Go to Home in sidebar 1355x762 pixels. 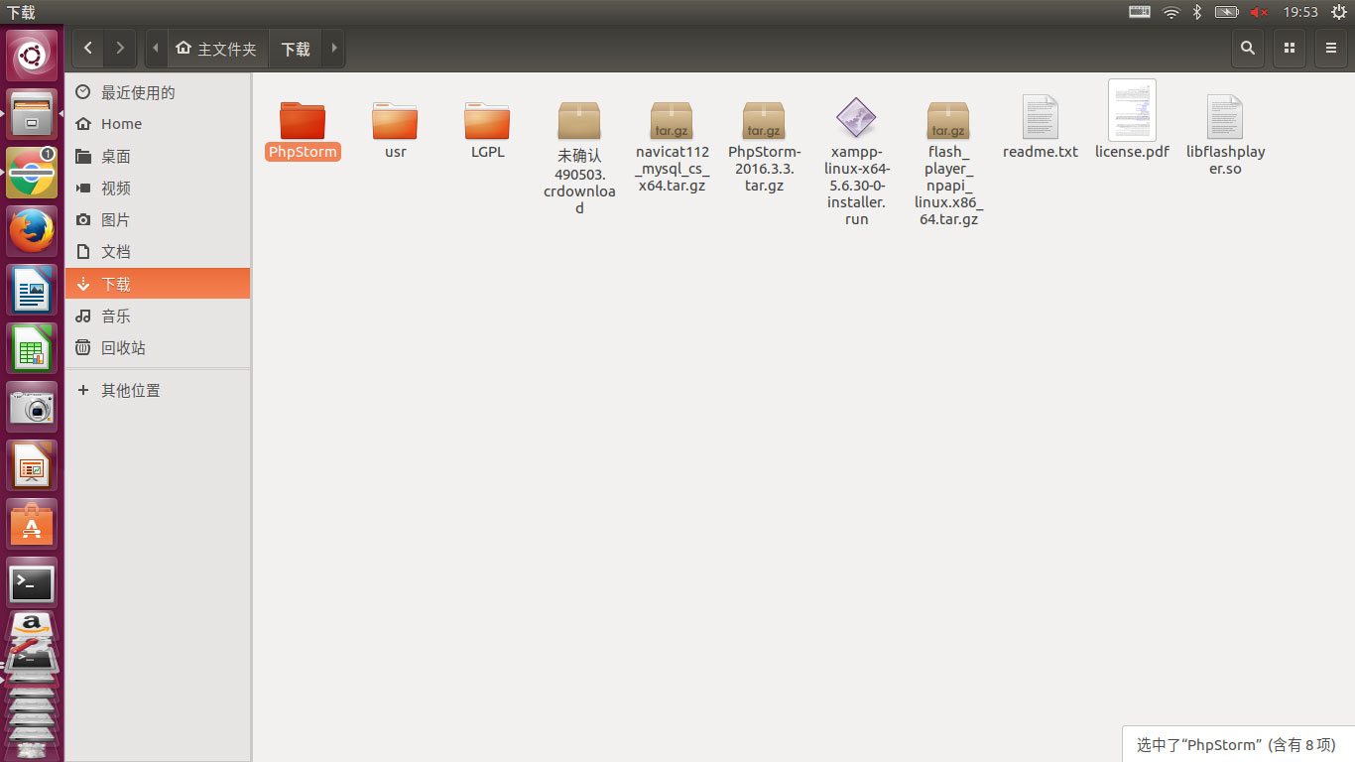(158, 124)
